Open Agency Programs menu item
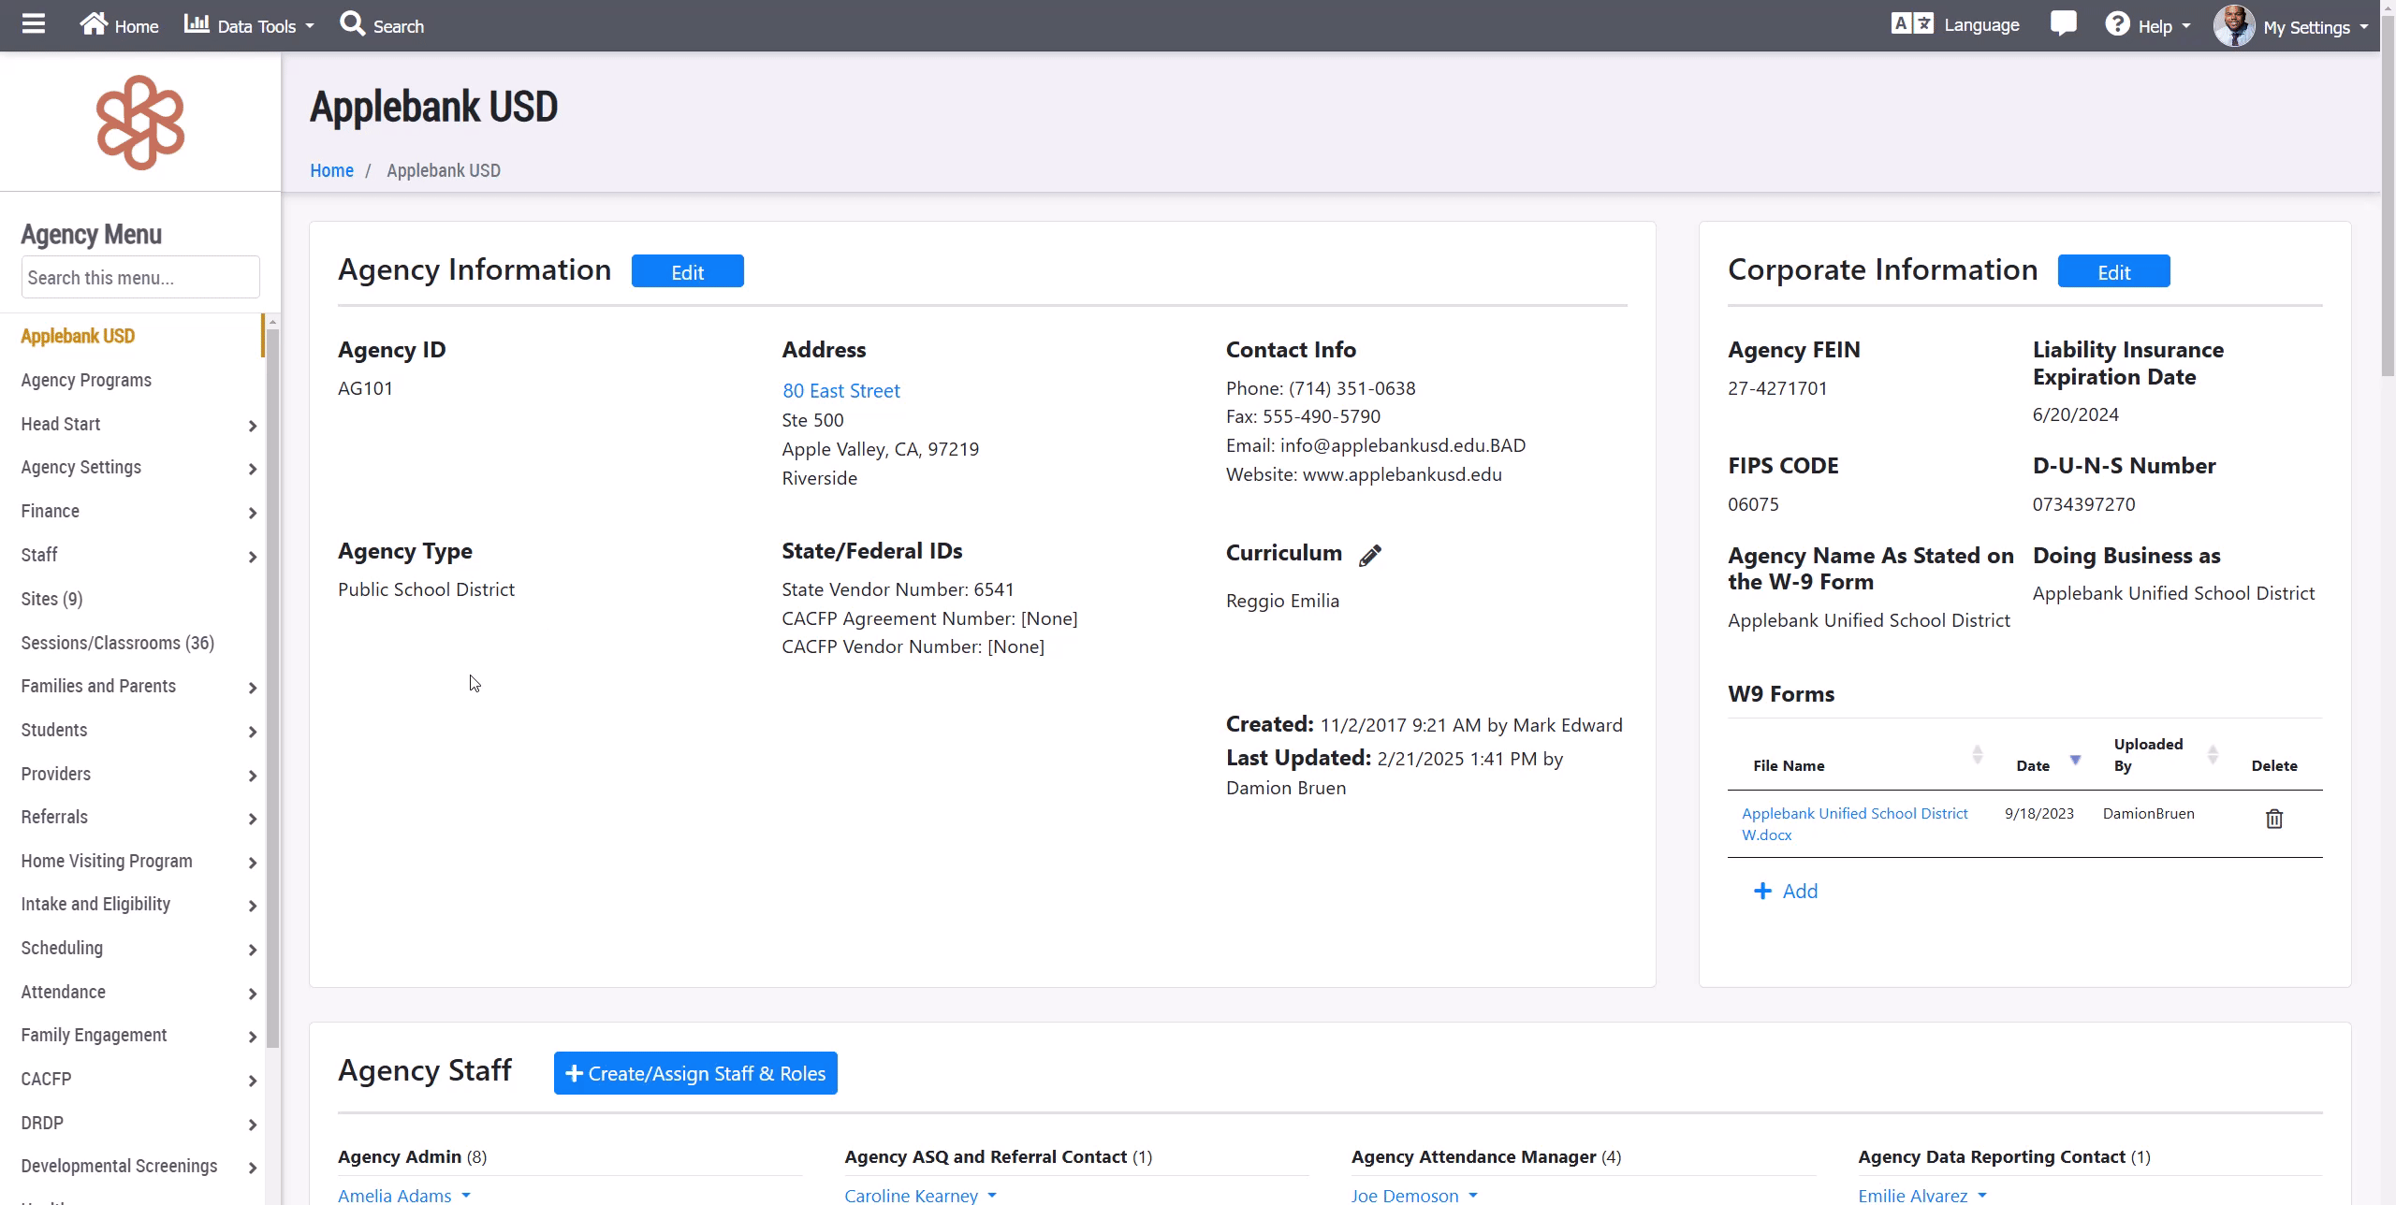This screenshot has height=1205, width=2396. click(86, 380)
